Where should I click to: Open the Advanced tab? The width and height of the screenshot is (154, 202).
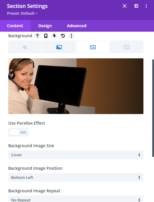[77, 26]
